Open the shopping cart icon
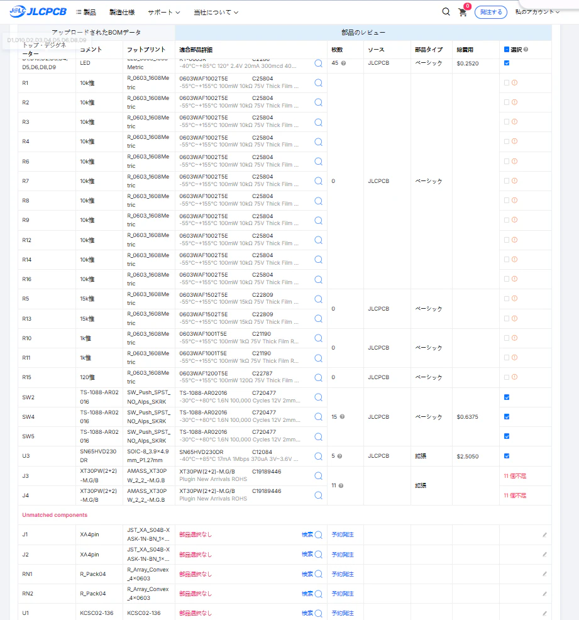 [x=463, y=12]
